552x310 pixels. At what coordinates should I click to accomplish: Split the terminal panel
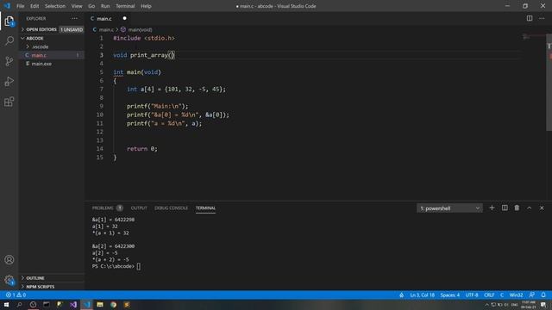click(x=505, y=208)
